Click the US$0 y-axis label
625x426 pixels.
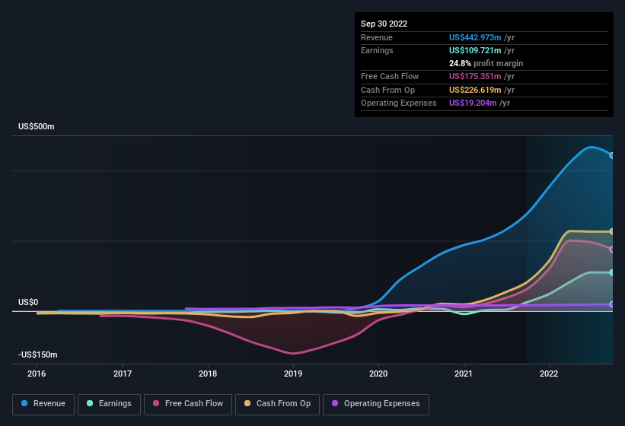pos(28,302)
